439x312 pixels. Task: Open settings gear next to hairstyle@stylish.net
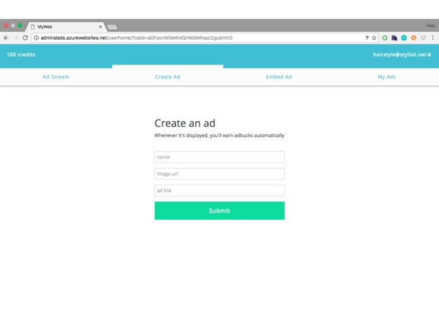click(x=429, y=54)
